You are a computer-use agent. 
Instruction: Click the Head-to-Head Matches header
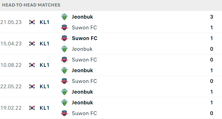pyautogui.click(x=31, y=5)
